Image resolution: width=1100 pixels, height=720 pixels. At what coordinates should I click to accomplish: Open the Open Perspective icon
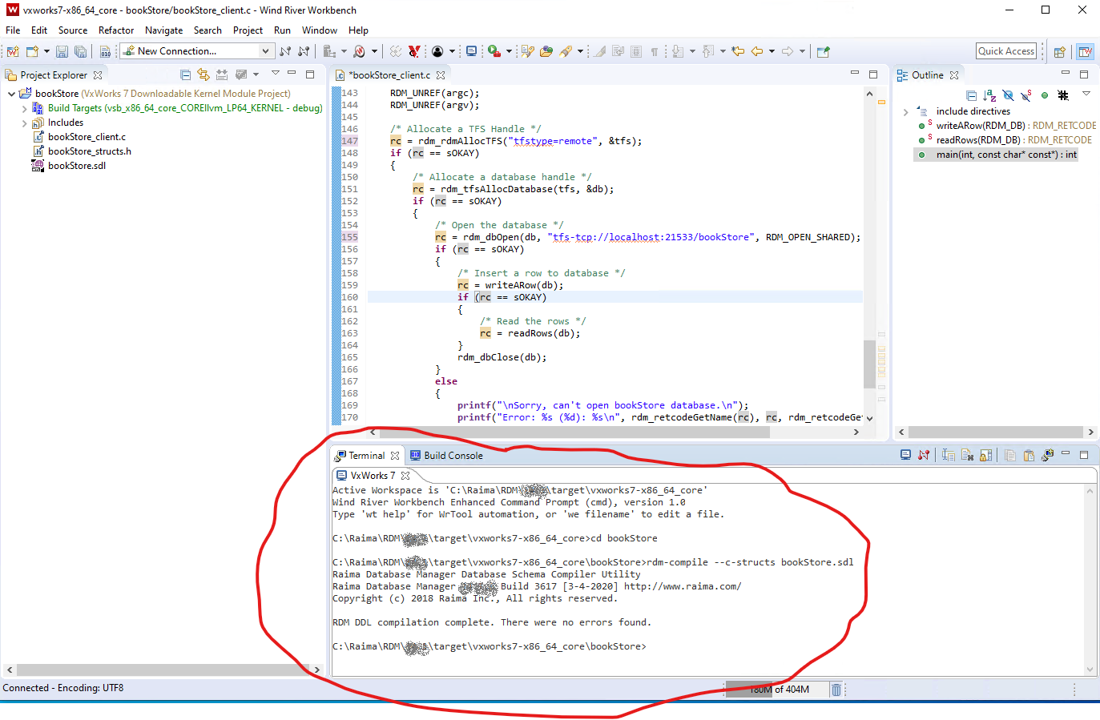coord(1059,51)
